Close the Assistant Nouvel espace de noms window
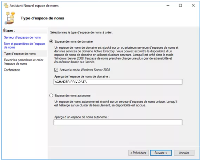The width and height of the screenshot is (201, 162). [x=193, y=6]
